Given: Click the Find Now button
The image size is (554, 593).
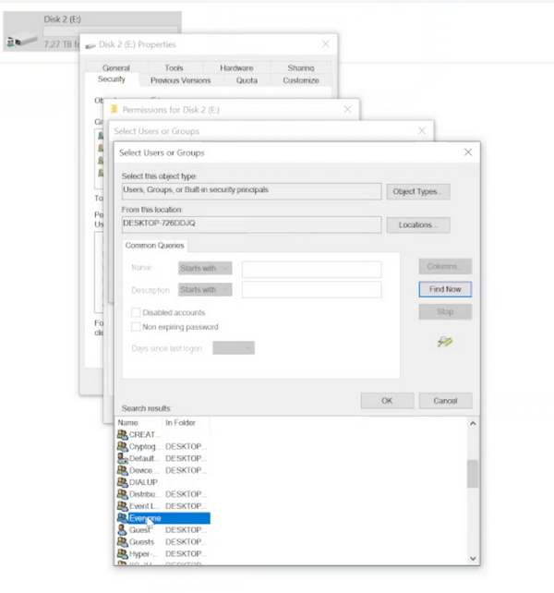Looking at the screenshot, I should click(445, 289).
